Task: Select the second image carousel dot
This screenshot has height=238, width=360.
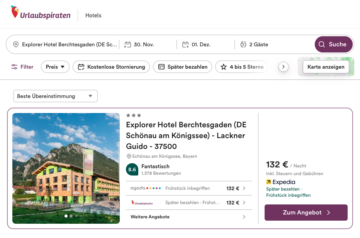Action: point(71,216)
